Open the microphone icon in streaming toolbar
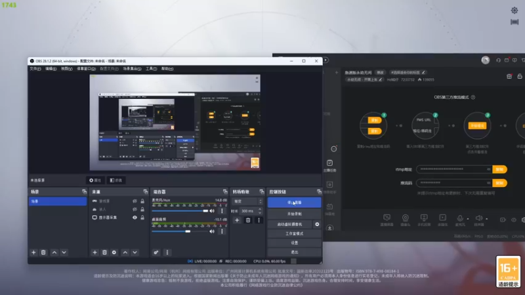Viewport: 525px width, 295px height. 460,218
